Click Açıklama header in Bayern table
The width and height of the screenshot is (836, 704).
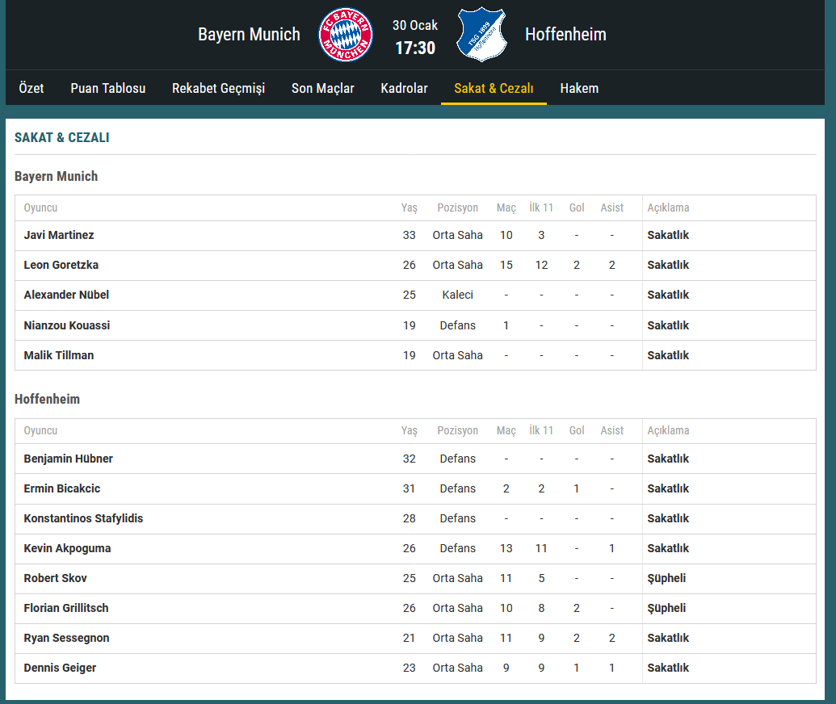[x=668, y=207]
